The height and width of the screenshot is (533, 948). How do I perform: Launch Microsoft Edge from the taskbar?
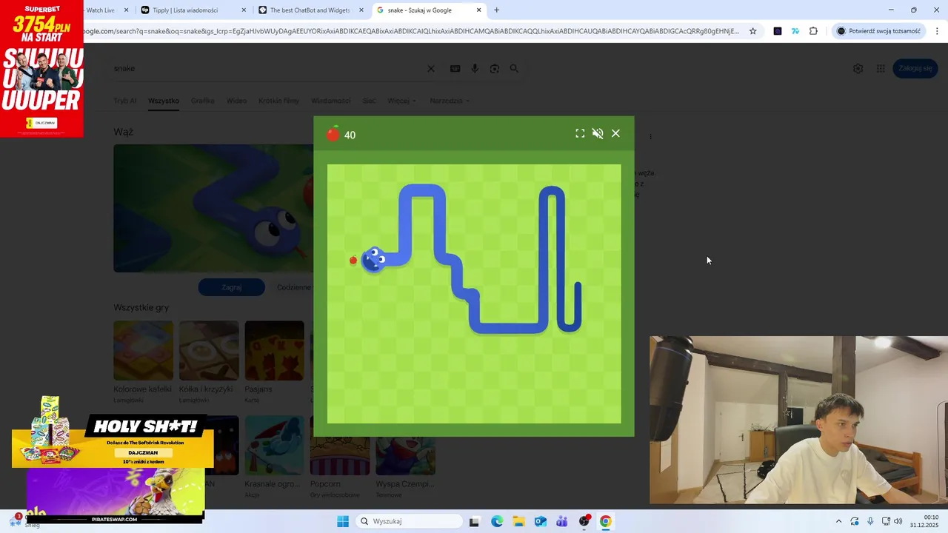[497, 521]
